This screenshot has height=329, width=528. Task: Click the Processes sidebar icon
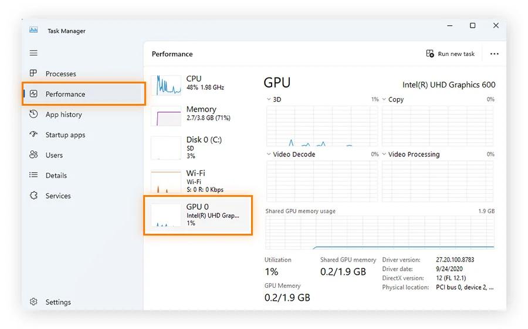tap(33, 73)
